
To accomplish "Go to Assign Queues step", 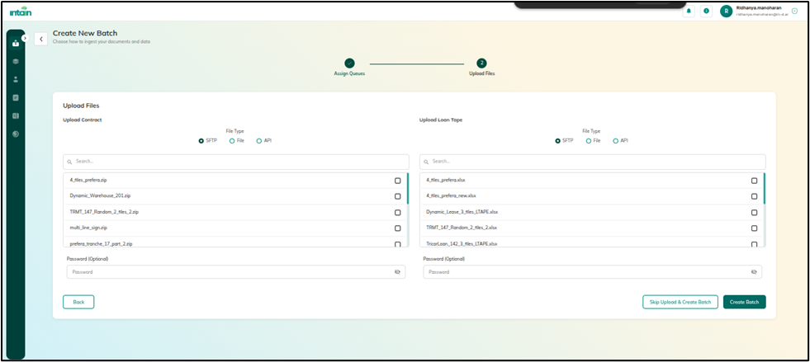I will tap(349, 63).
